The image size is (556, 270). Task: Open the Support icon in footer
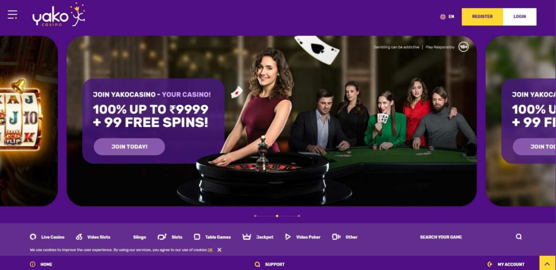click(x=257, y=264)
